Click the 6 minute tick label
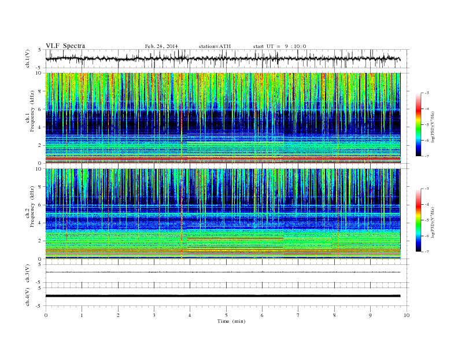This screenshot has width=458, height=354. click(262, 315)
